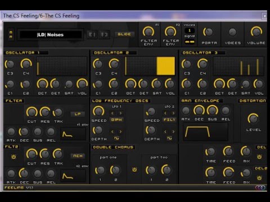Click the LFO 1 SPEED knob

[x=98, y=112]
